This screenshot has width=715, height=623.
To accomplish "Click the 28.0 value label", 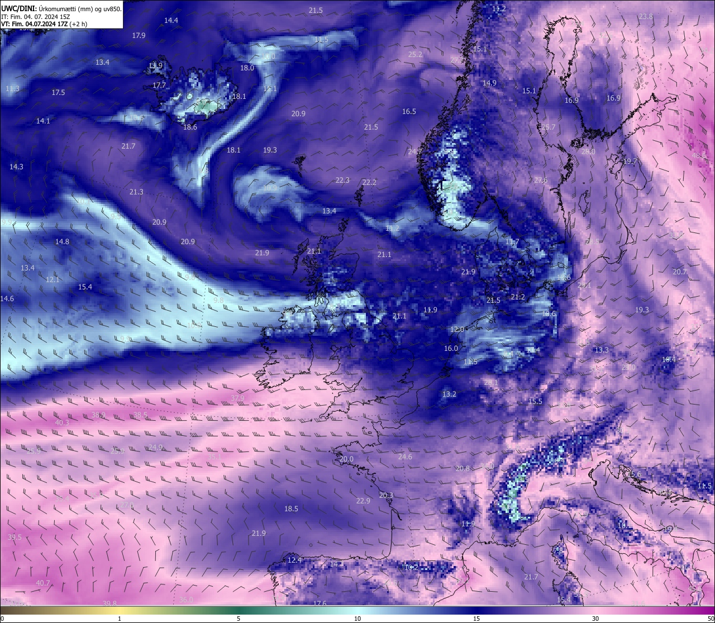I will point(588,152).
